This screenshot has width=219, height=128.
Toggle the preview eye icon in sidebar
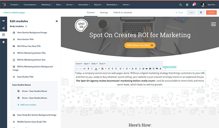click(x=4, y=21)
